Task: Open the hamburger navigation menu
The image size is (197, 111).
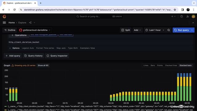Action: pos(4,23)
